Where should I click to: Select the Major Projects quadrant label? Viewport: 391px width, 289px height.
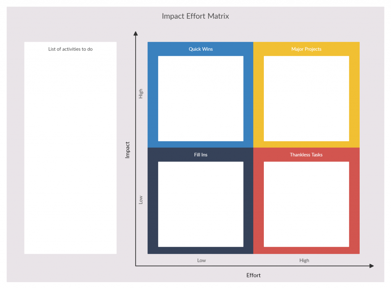coord(306,49)
